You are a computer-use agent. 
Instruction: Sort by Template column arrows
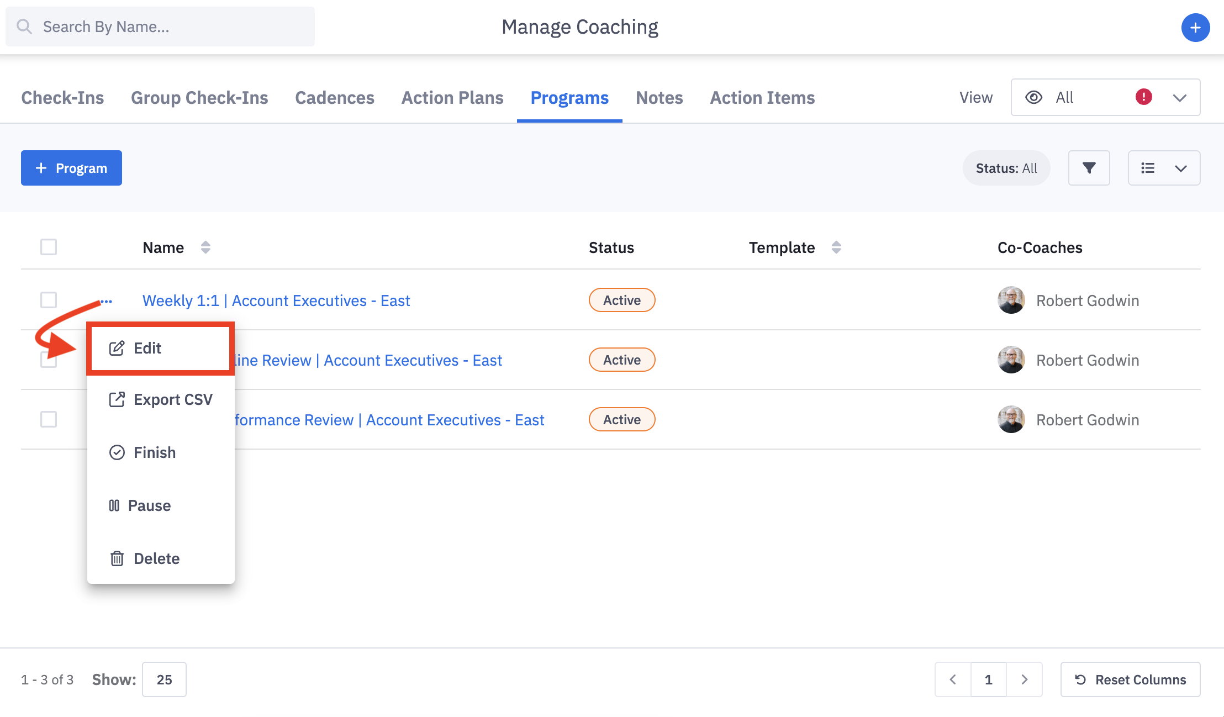click(x=836, y=247)
